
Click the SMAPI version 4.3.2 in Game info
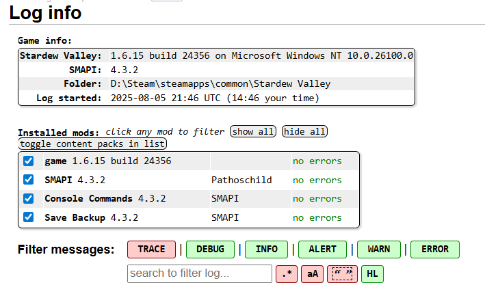[124, 70]
